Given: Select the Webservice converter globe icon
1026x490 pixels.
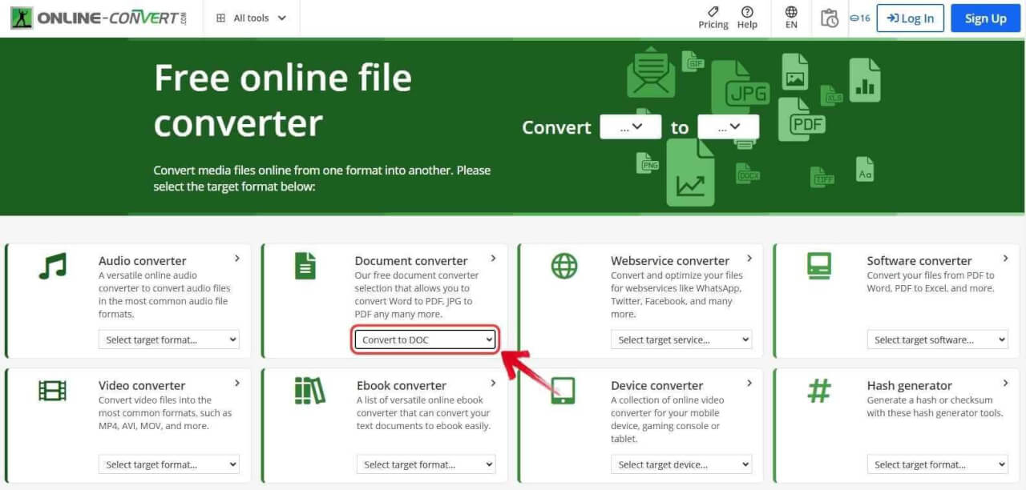Looking at the screenshot, I should (x=565, y=267).
